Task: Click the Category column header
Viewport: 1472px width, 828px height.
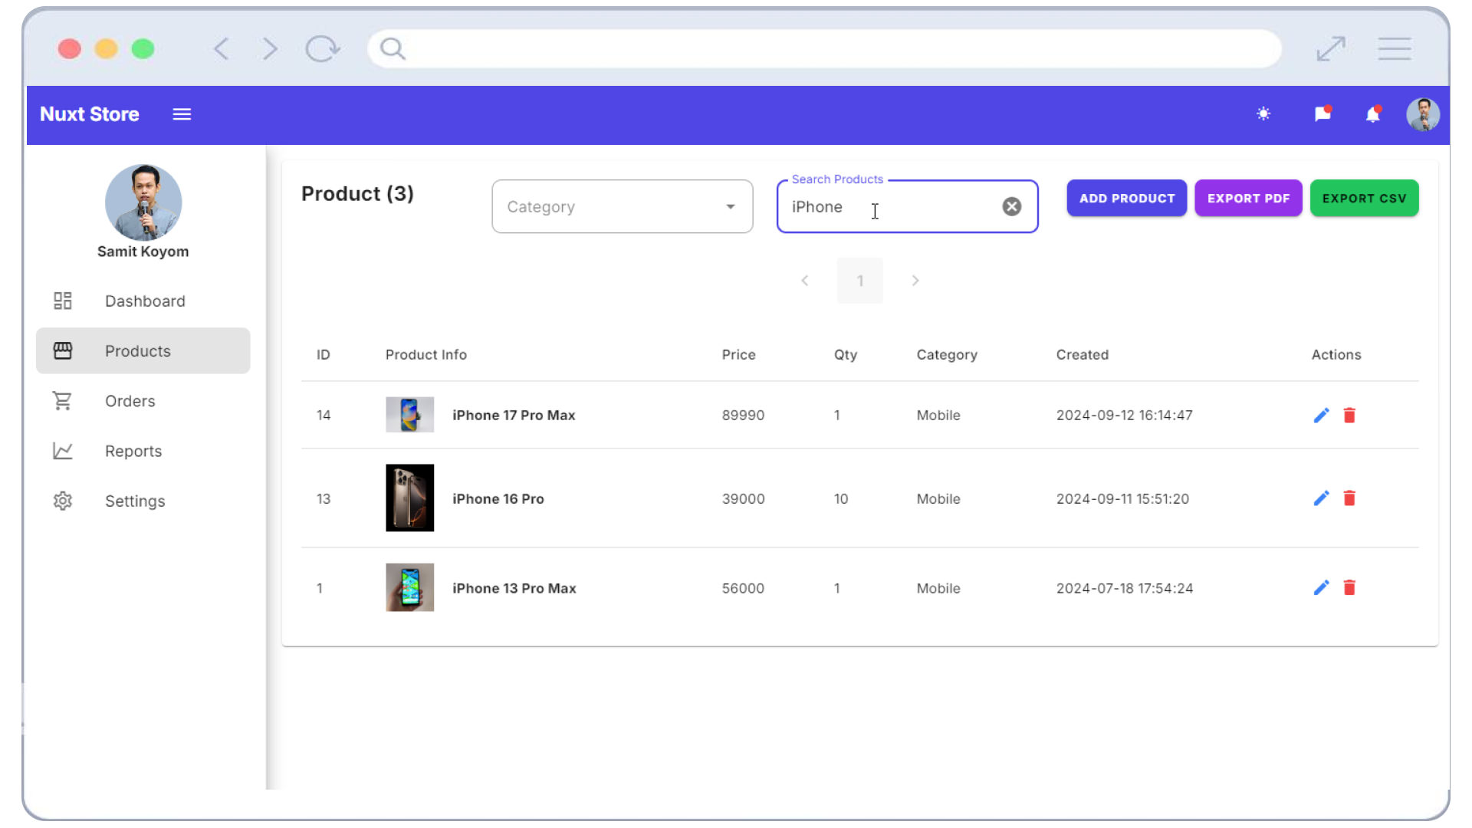Action: pos(947,354)
